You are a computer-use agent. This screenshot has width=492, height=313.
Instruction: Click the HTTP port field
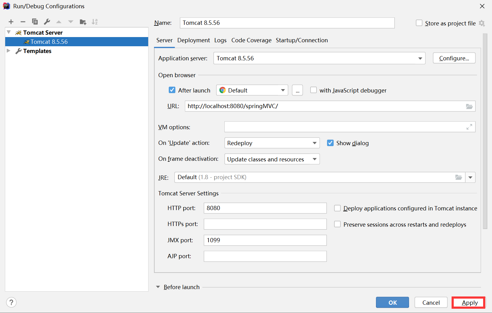coord(265,208)
